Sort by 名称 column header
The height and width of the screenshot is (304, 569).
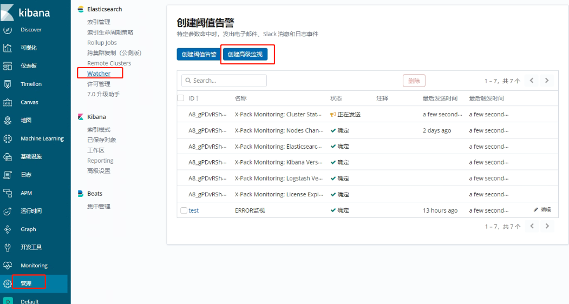coord(240,98)
